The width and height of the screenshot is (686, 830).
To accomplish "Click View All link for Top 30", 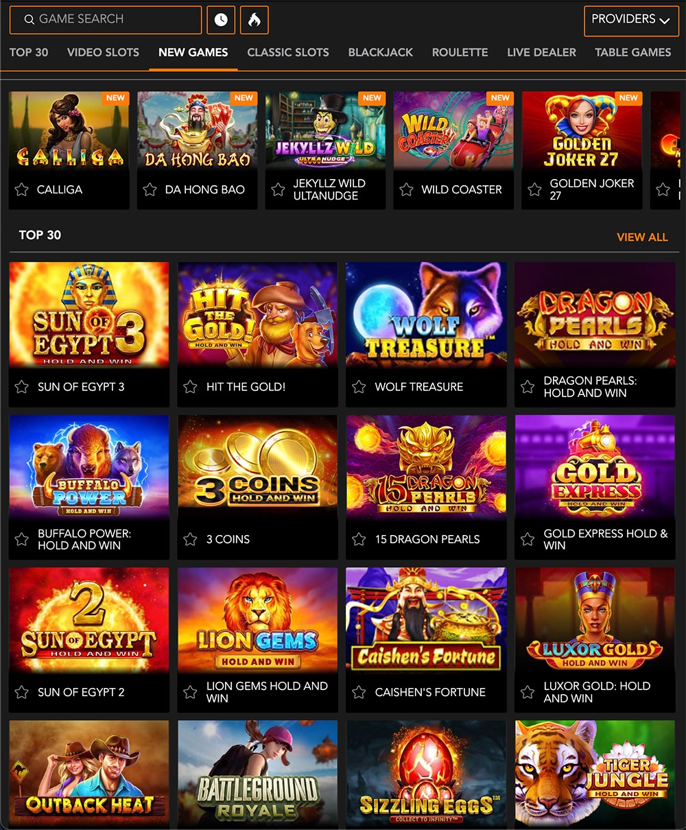I will pos(642,237).
